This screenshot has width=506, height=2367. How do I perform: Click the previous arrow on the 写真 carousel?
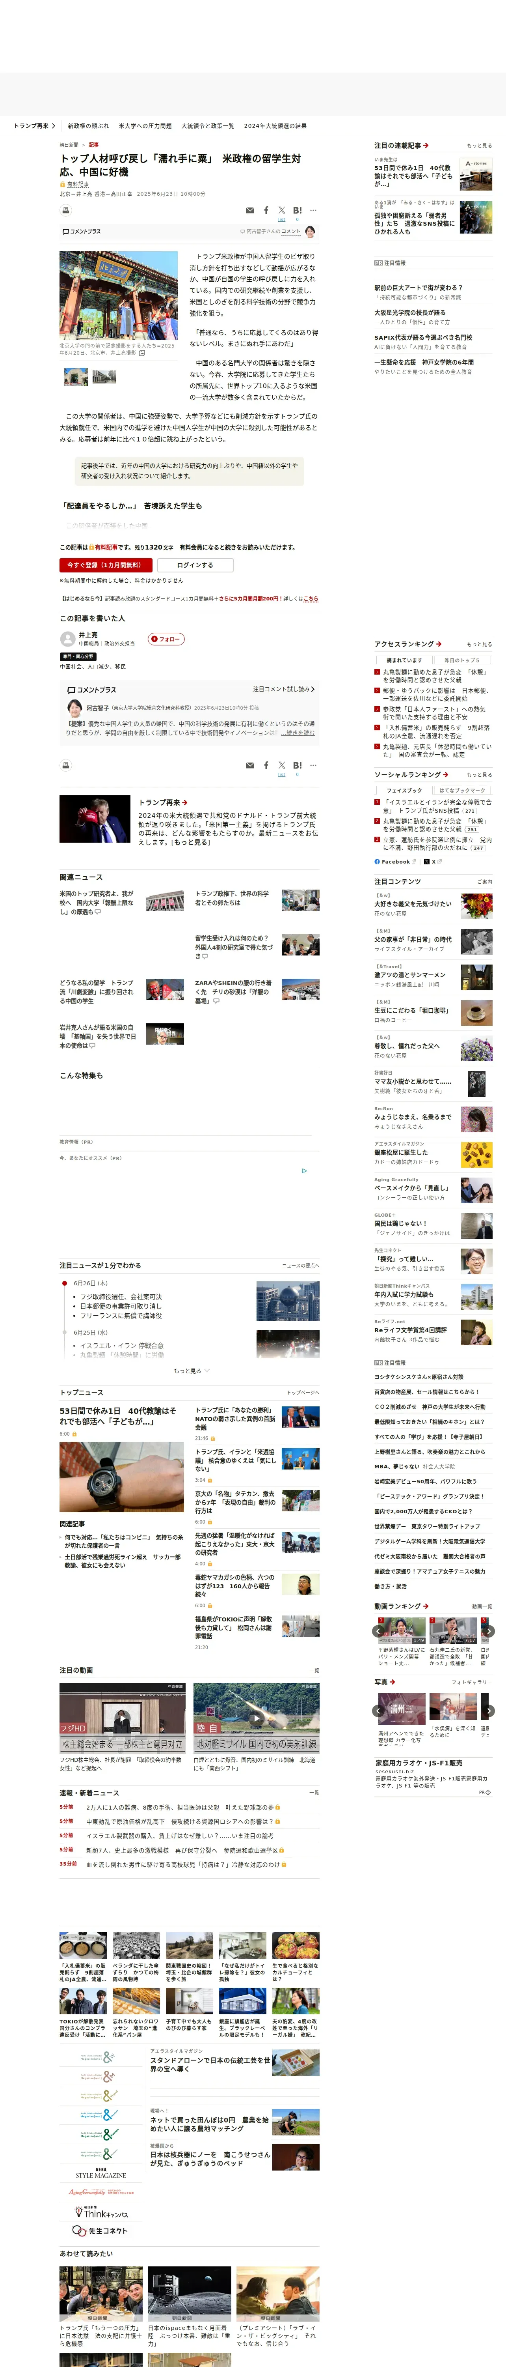[x=378, y=1710]
